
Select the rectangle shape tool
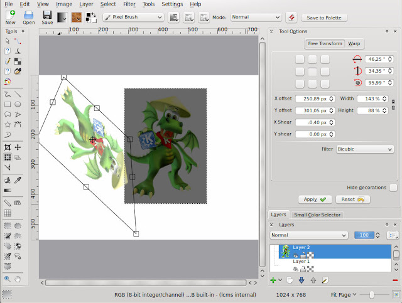tap(8, 104)
